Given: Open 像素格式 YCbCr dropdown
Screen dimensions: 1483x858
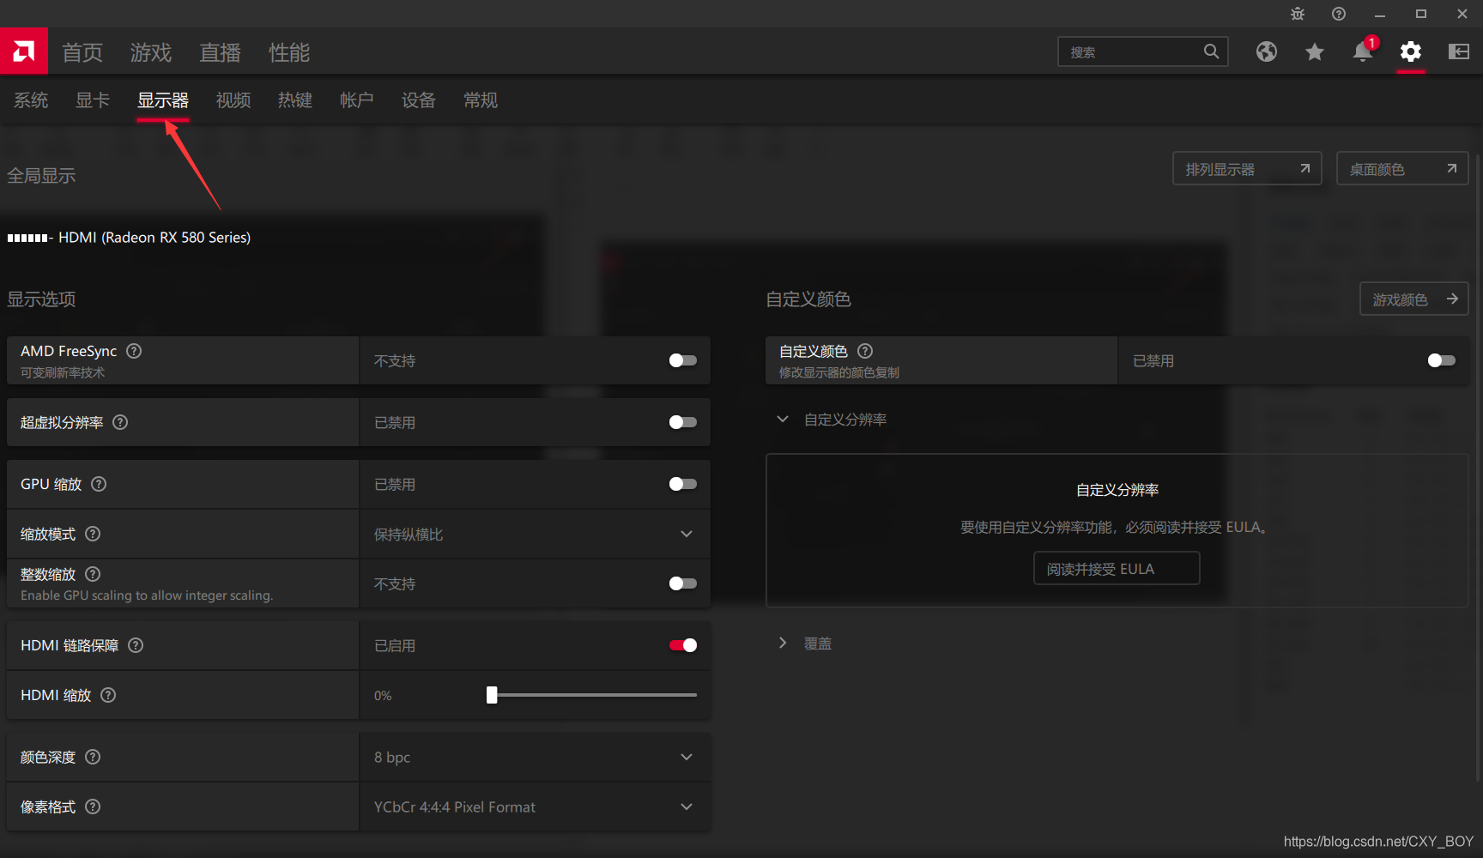Looking at the screenshot, I should [x=535, y=807].
